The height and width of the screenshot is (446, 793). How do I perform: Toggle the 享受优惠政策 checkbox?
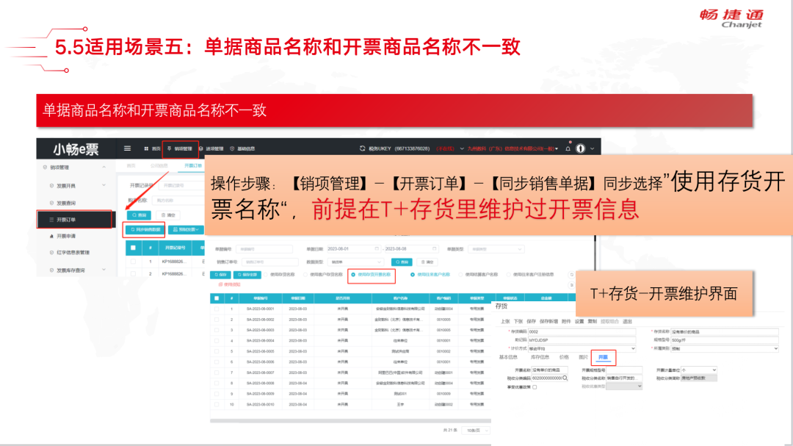[535, 387]
